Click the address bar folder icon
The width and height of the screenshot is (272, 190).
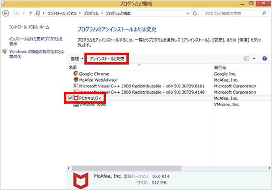click(x=38, y=13)
